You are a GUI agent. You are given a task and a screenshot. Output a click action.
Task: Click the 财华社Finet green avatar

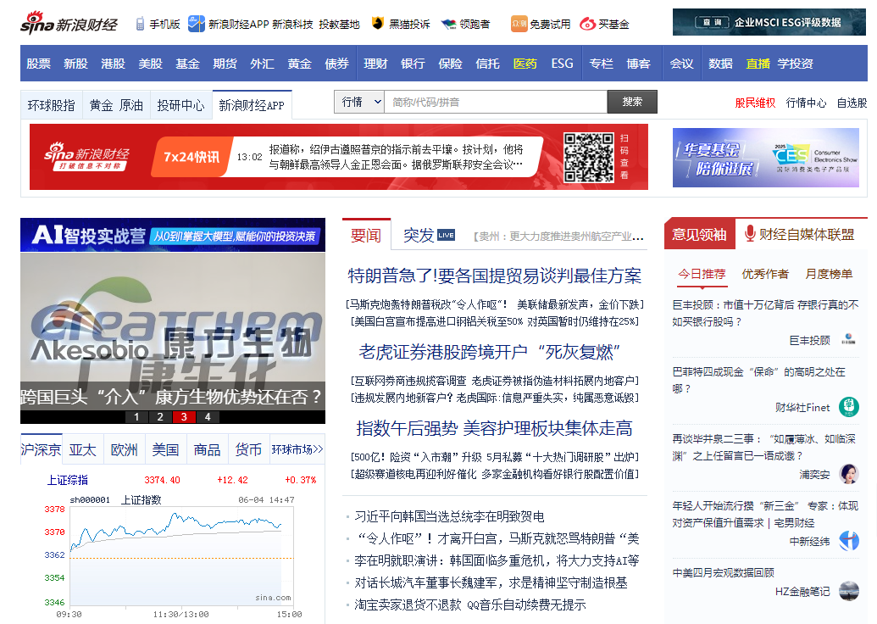[848, 407]
